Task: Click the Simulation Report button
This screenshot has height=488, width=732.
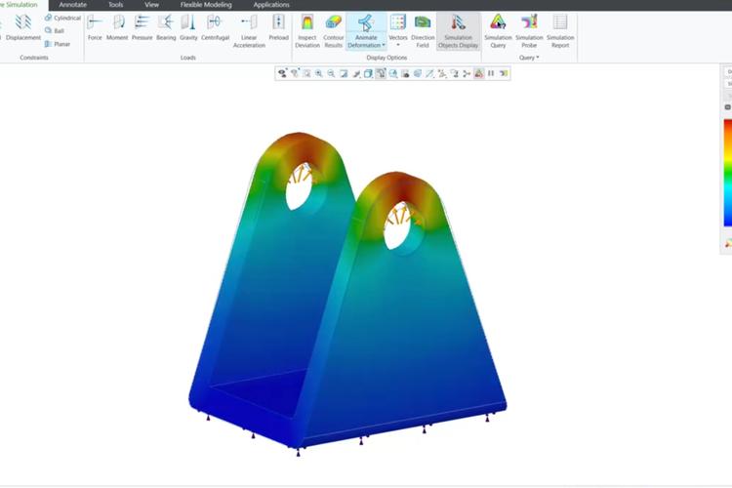Action: point(560,27)
